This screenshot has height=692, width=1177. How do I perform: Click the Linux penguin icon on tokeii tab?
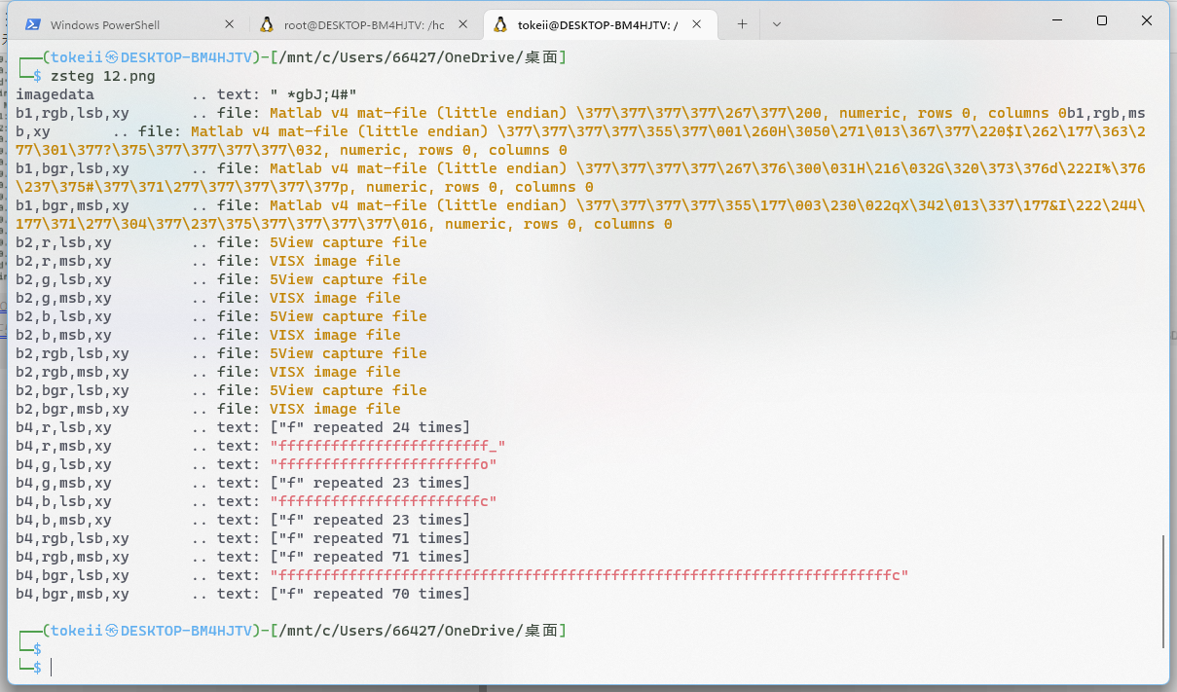pos(501,24)
